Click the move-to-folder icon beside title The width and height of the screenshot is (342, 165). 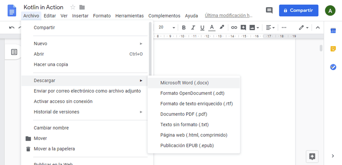(x=82, y=8)
